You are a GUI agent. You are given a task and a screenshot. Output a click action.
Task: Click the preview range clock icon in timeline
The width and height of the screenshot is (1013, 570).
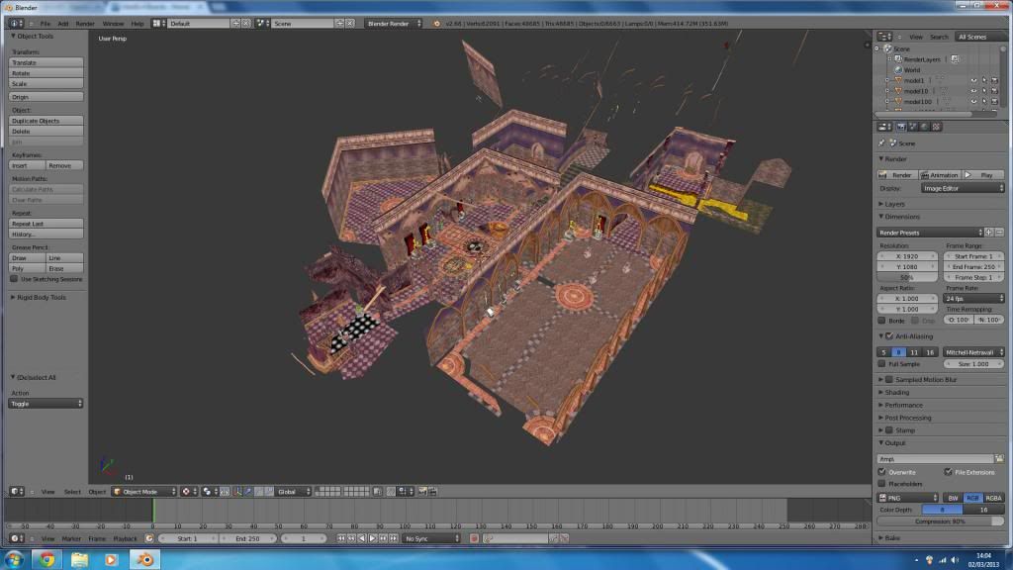149,538
